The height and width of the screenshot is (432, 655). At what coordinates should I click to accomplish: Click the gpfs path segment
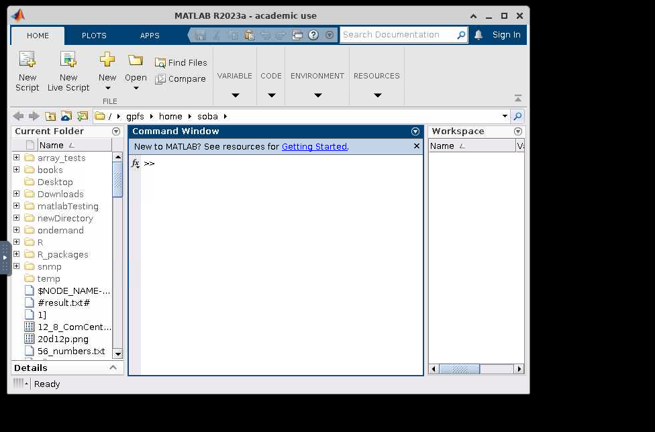(135, 117)
